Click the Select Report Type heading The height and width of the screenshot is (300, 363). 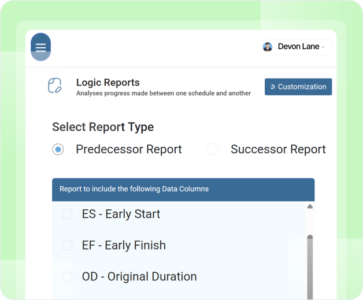(103, 127)
